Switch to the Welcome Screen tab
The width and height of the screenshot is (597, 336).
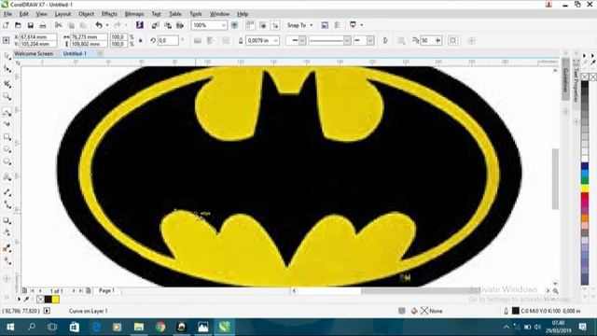(x=34, y=54)
